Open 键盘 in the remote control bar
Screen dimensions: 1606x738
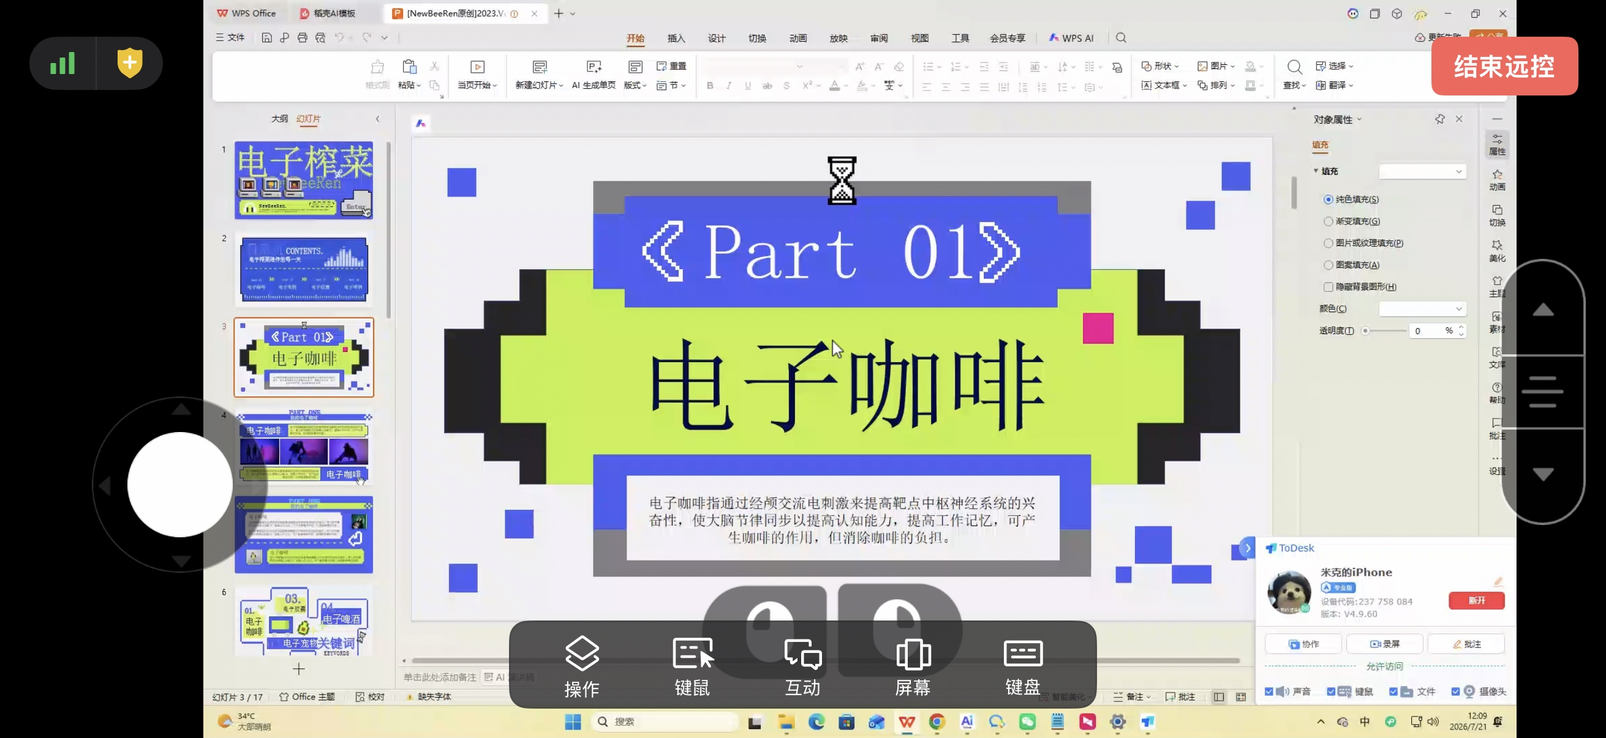point(1022,666)
